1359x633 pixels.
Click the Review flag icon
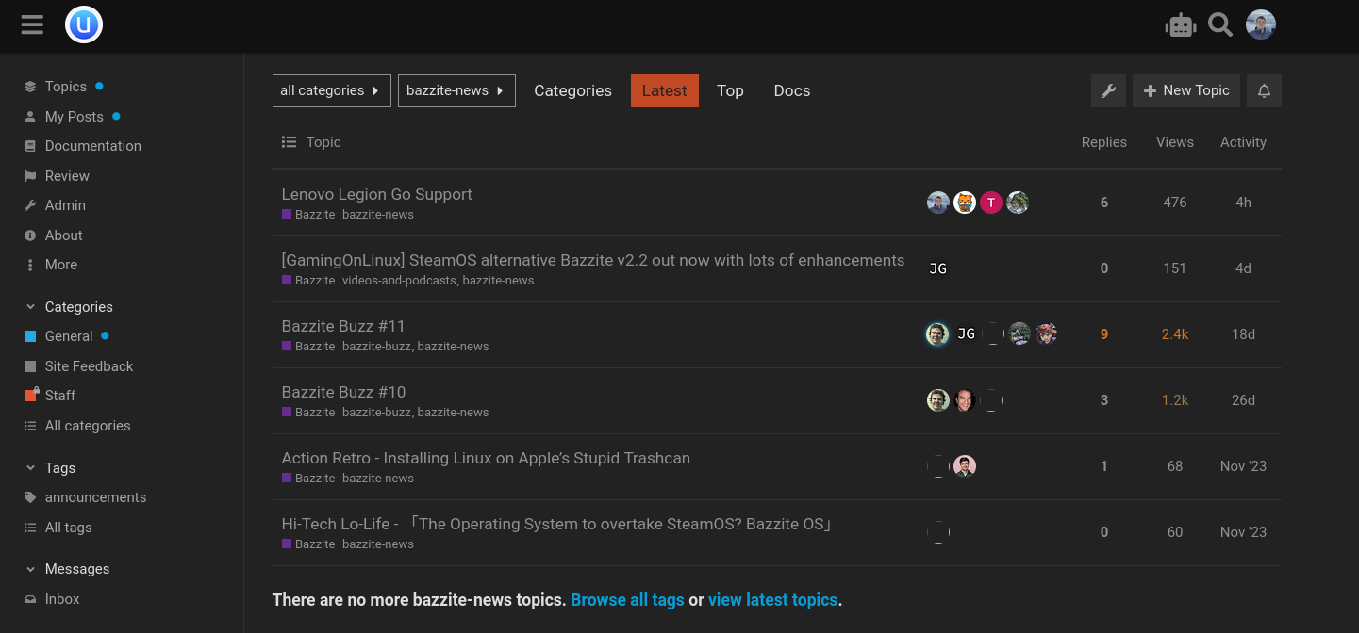(x=30, y=176)
